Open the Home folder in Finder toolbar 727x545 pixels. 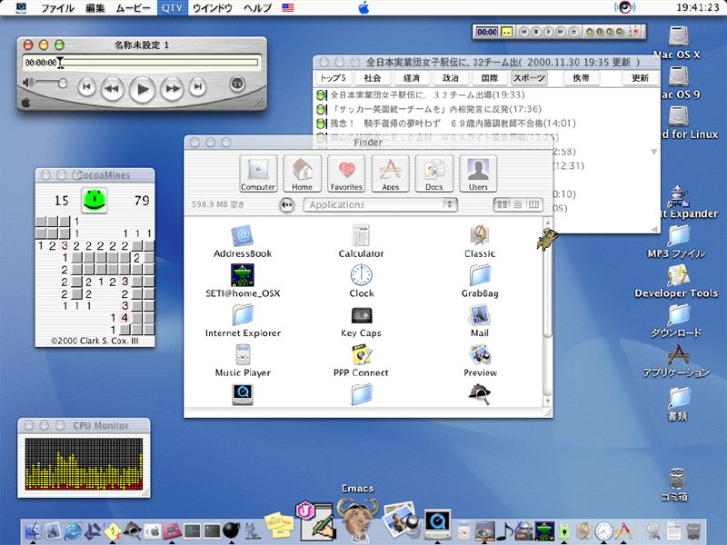tap(303, 171)
